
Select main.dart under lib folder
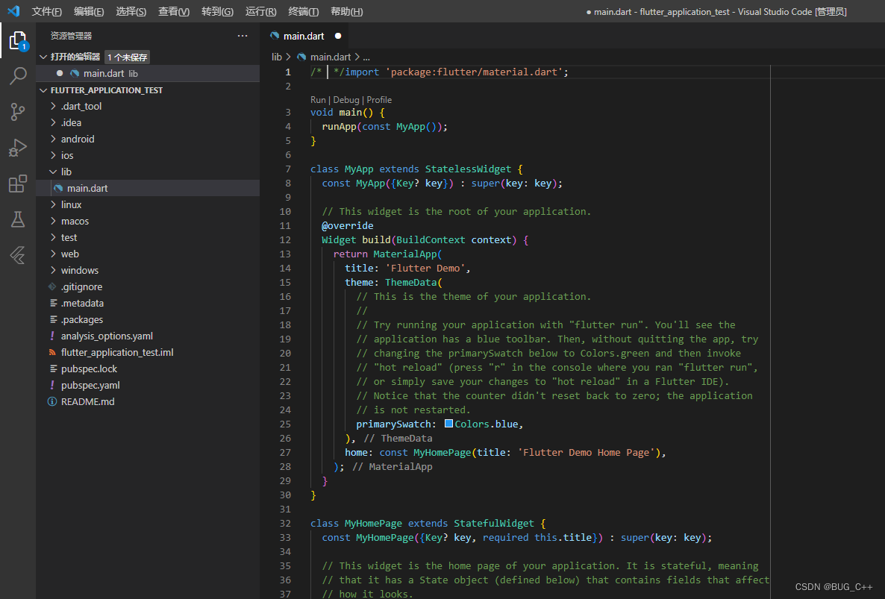coord(148,189)
